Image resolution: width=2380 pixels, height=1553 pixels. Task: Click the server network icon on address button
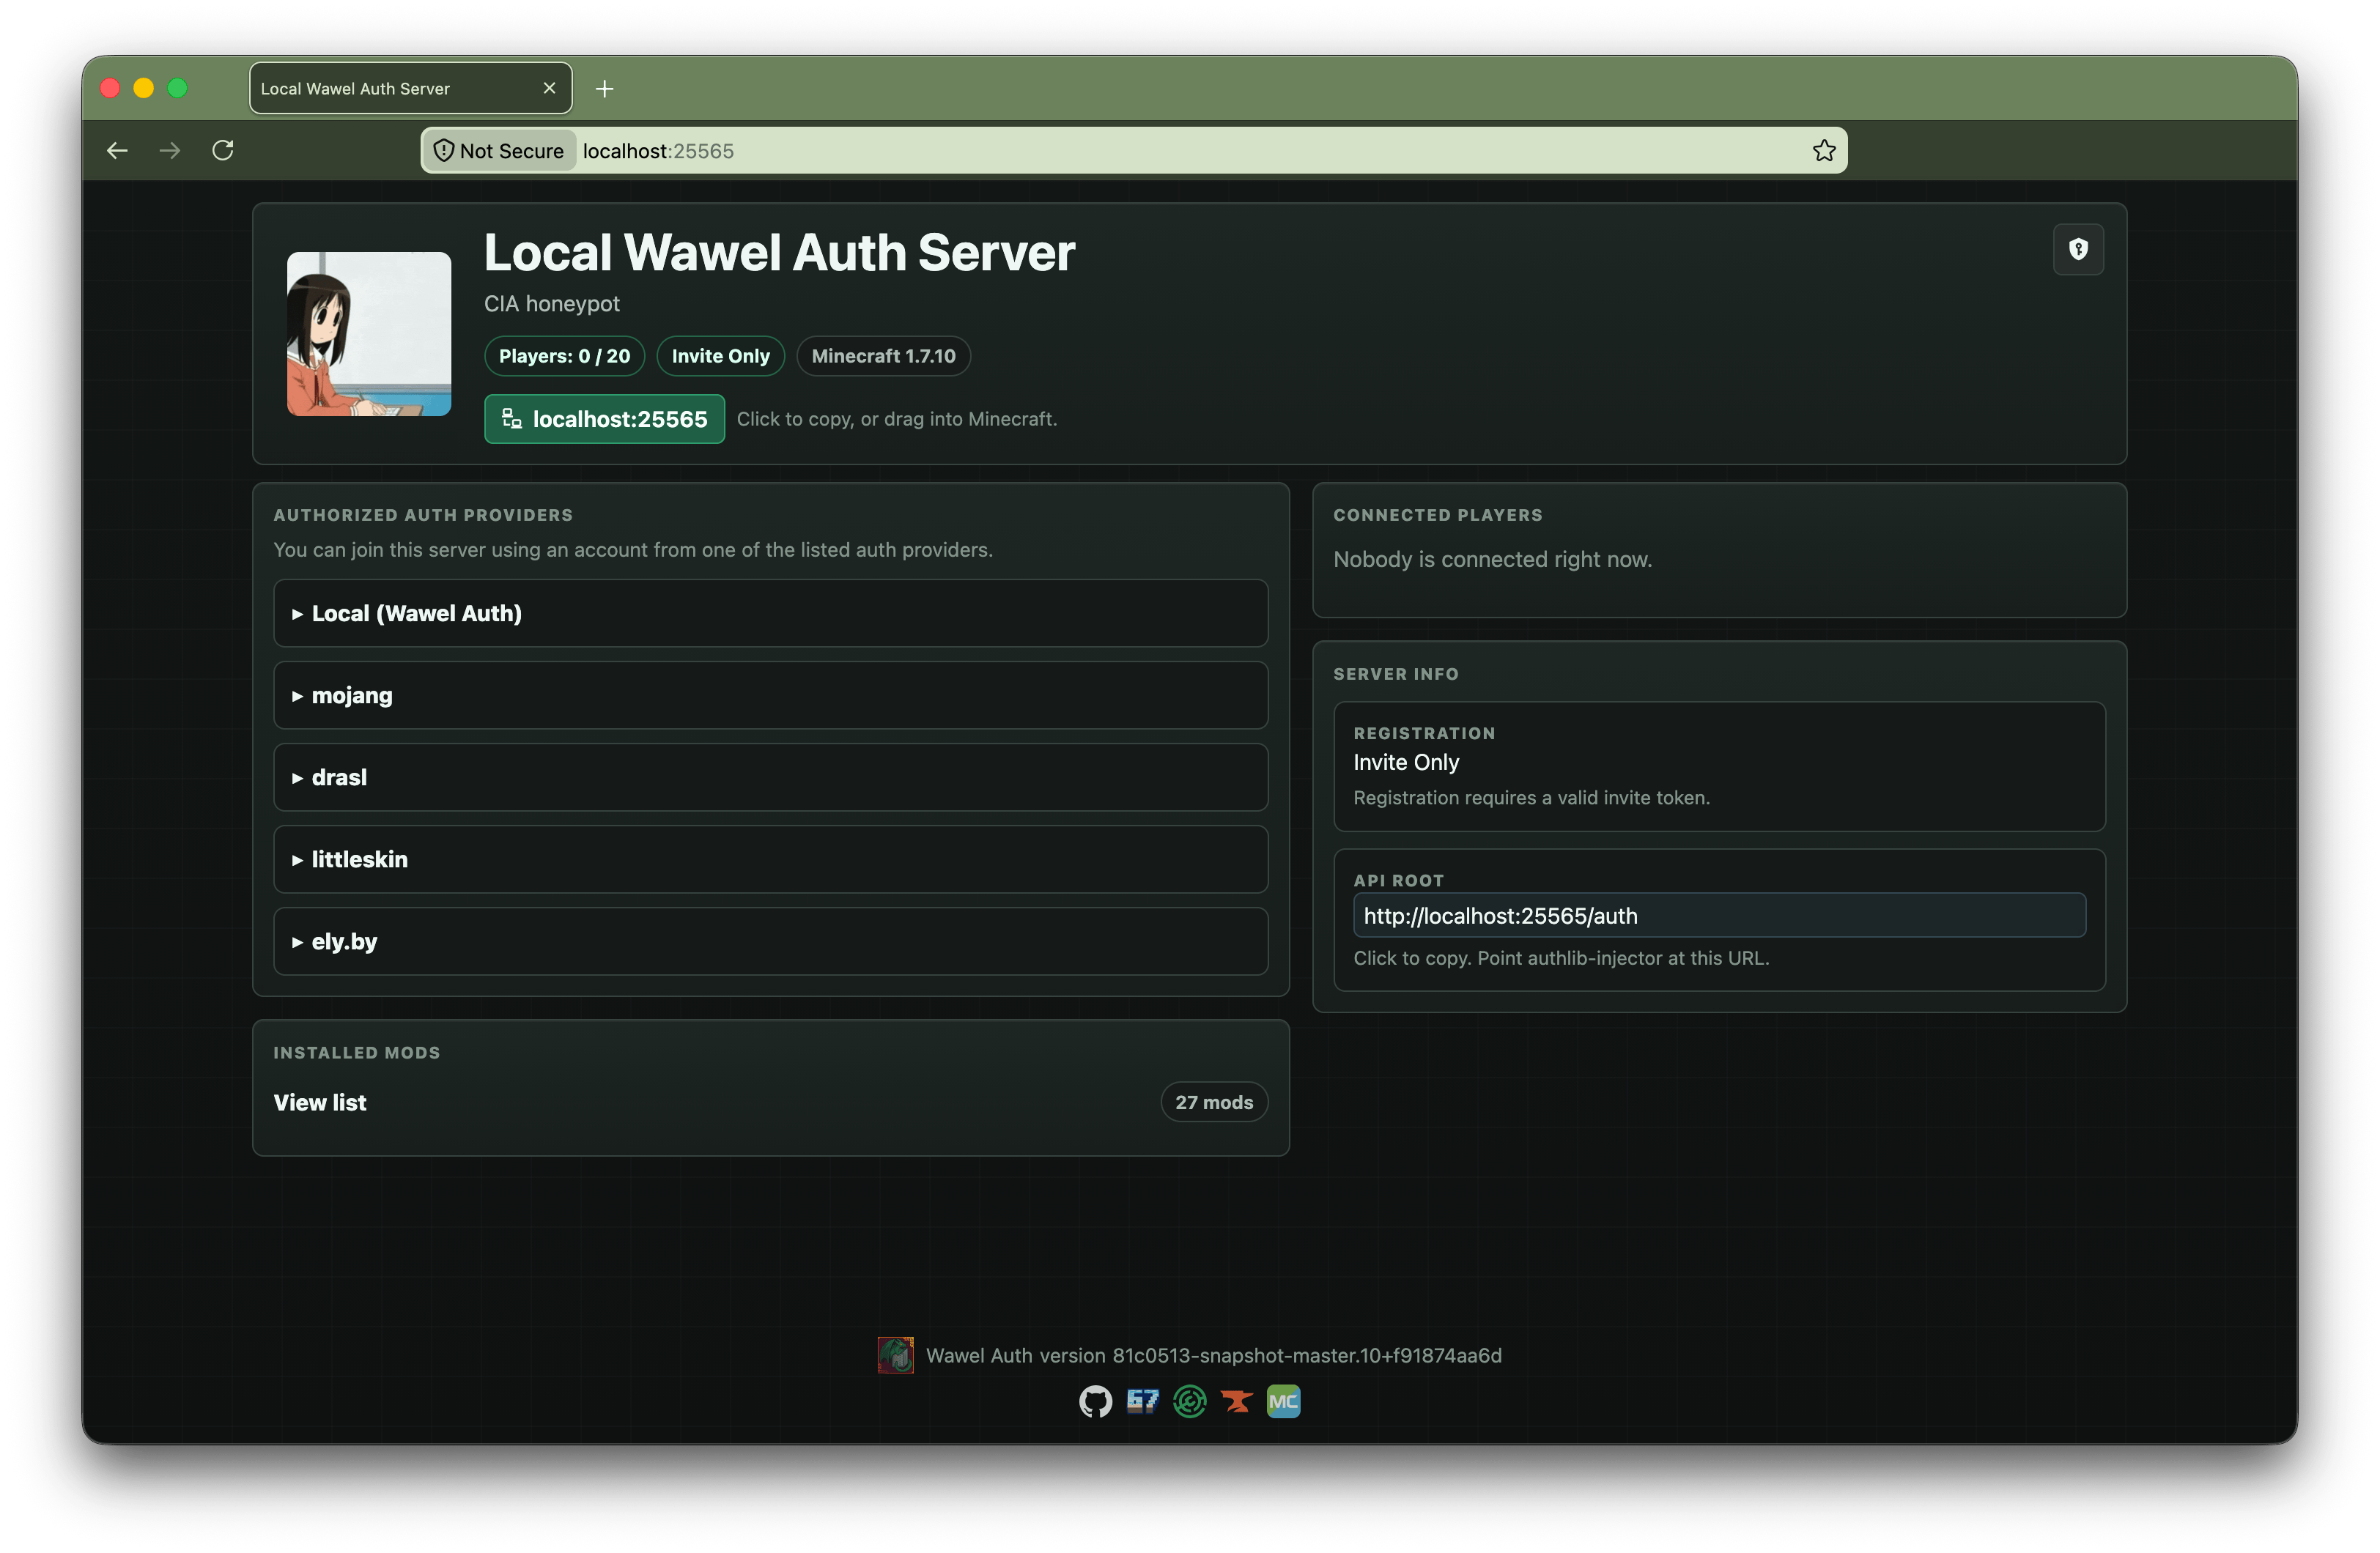click(x=511, y=418)
